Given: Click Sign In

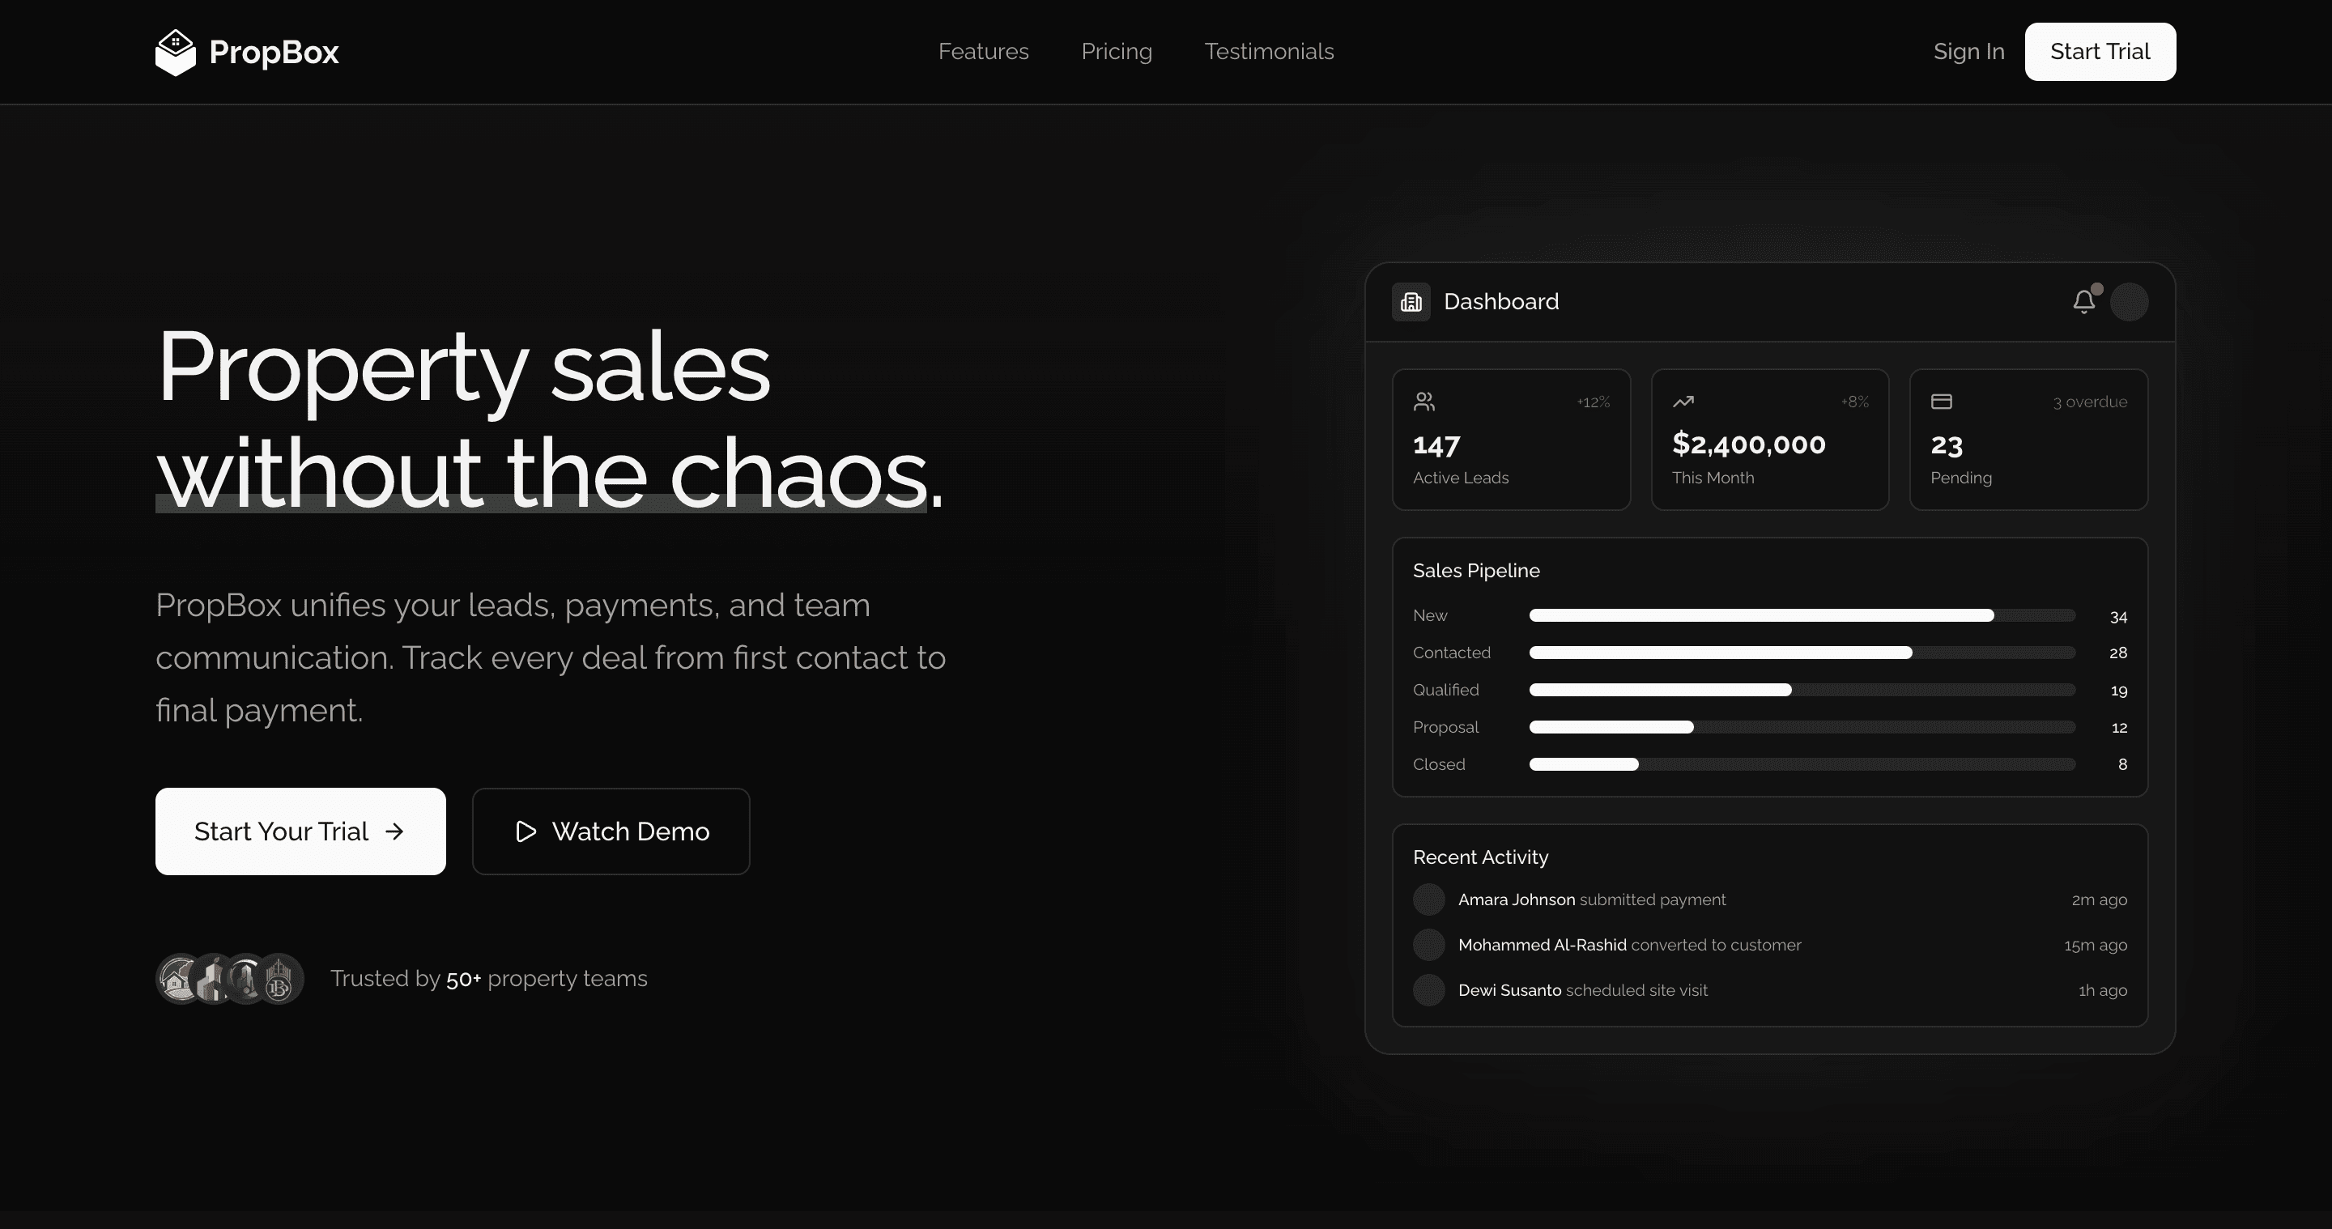Looking at the screenshot, I should 1969,51.
